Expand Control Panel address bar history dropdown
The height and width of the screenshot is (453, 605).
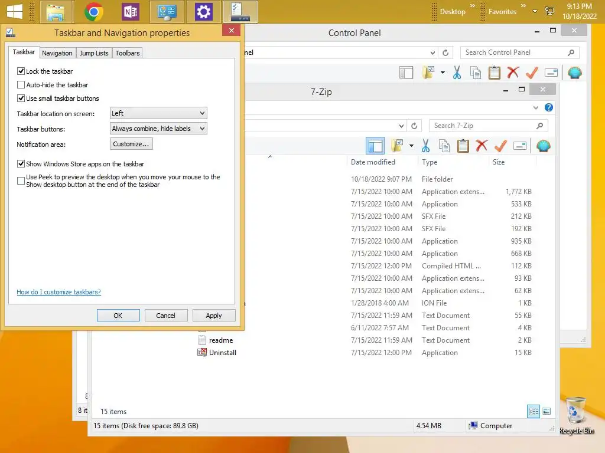pos(432,52)
